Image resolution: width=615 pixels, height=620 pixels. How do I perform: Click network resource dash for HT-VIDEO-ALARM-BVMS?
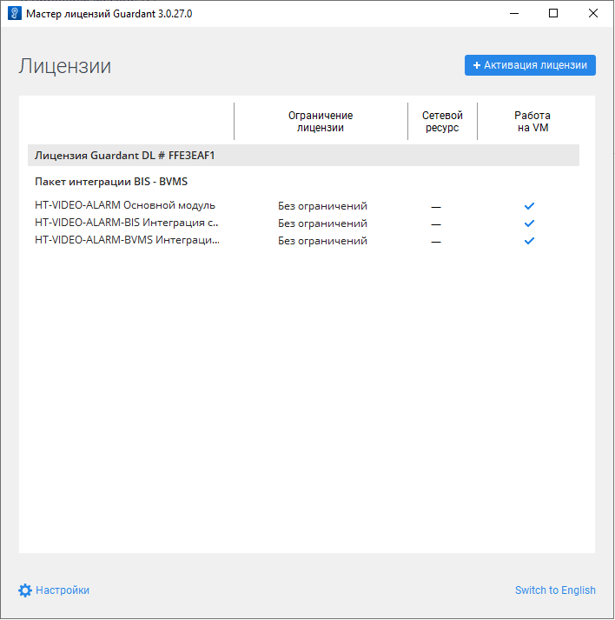coord(436,242)
